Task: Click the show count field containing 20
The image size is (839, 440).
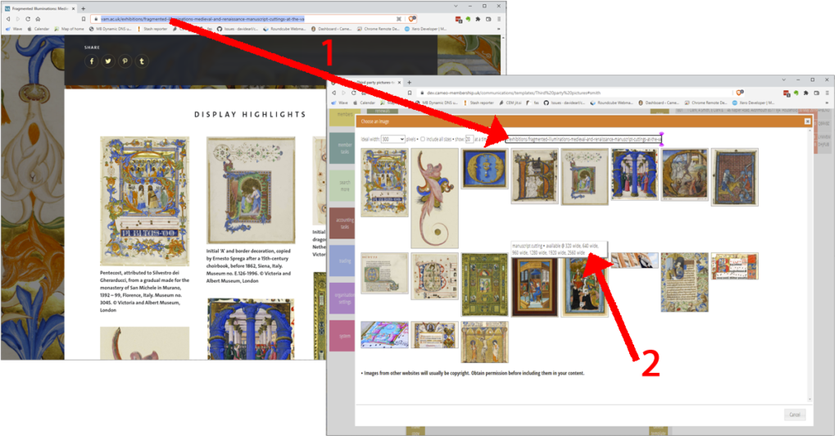Action: [x=469, y=139]
